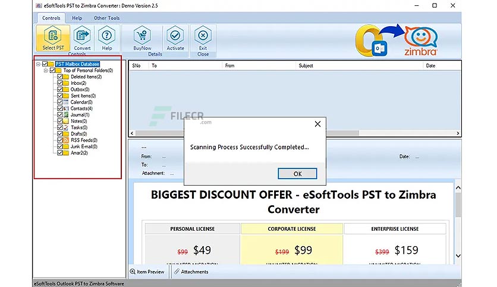Image resolution: width=497 pixels, height=287 pixels.
Task: Click the Outlook logo graphic
Action: tap(370, 41)
